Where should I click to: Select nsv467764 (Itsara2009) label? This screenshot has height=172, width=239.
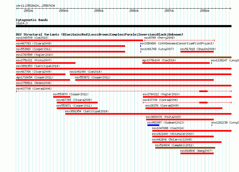[34, 72]
